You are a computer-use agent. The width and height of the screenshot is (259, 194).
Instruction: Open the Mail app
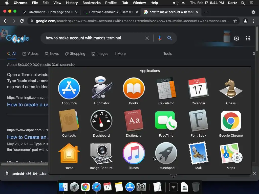click(198, 153)
